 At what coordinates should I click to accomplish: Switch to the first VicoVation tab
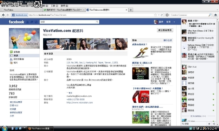21,10
